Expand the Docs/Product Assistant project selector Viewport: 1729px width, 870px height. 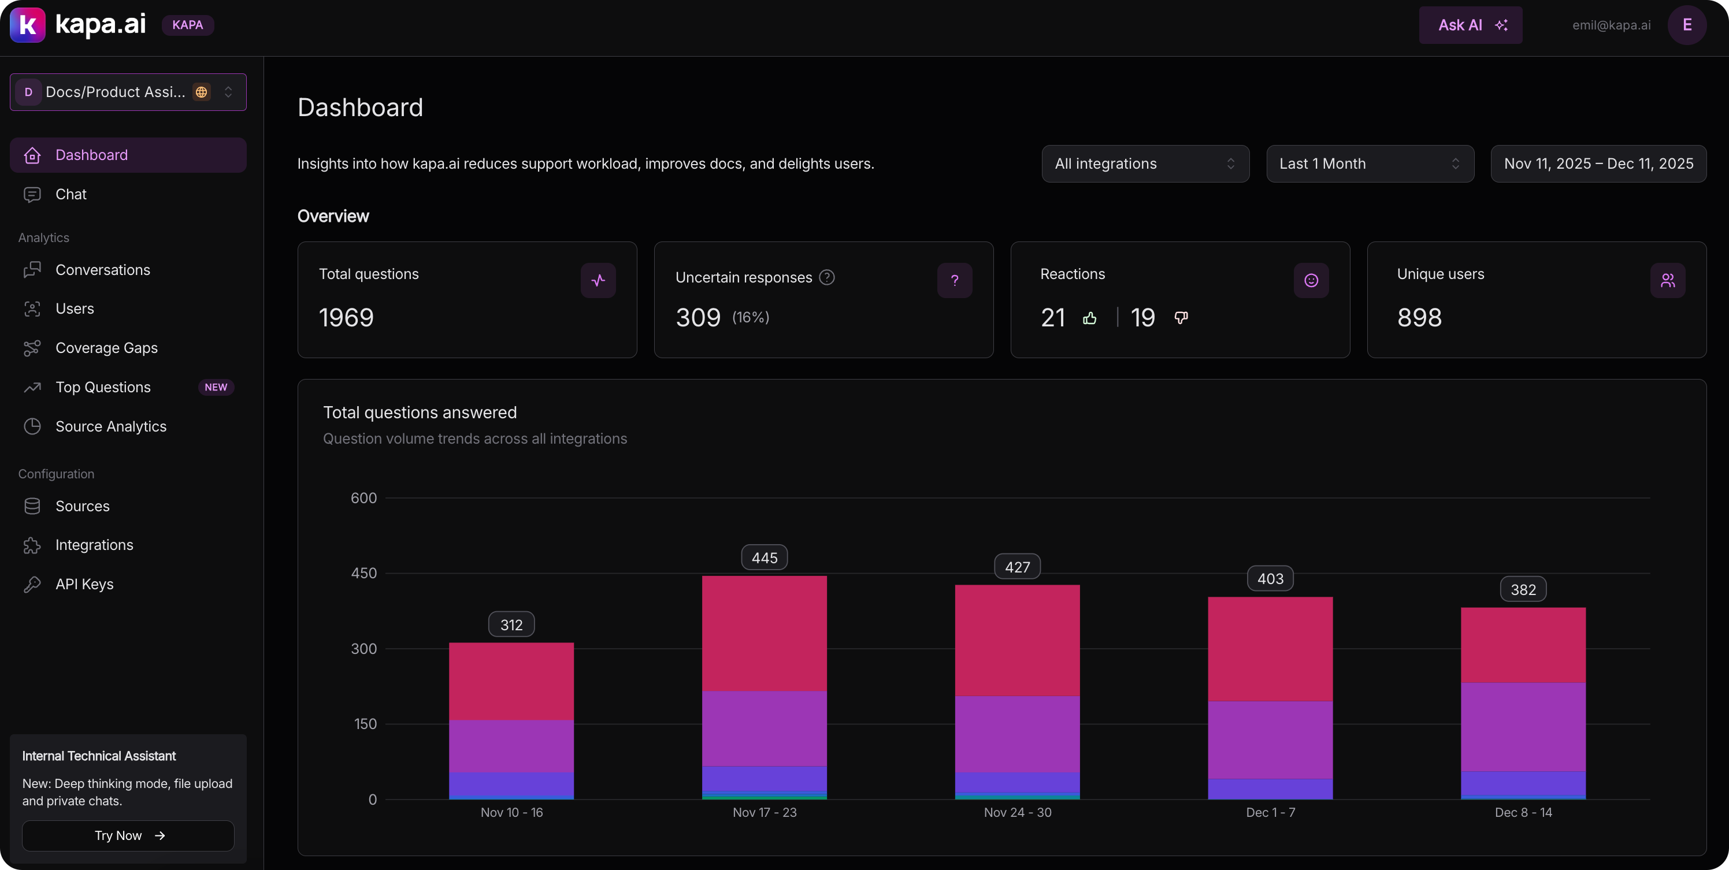128,92
